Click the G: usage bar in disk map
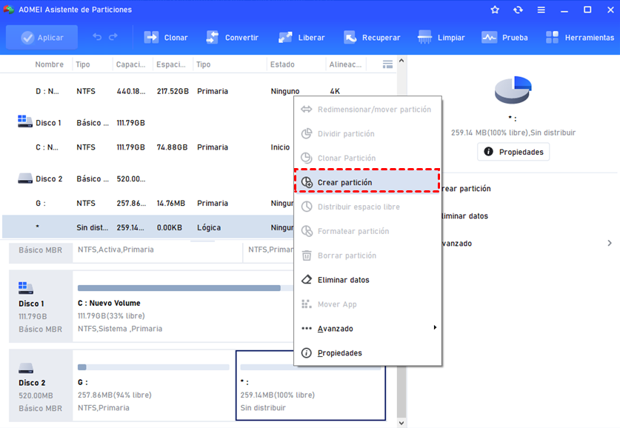Screen dimensions: 620x428 (x=153, y=367)
